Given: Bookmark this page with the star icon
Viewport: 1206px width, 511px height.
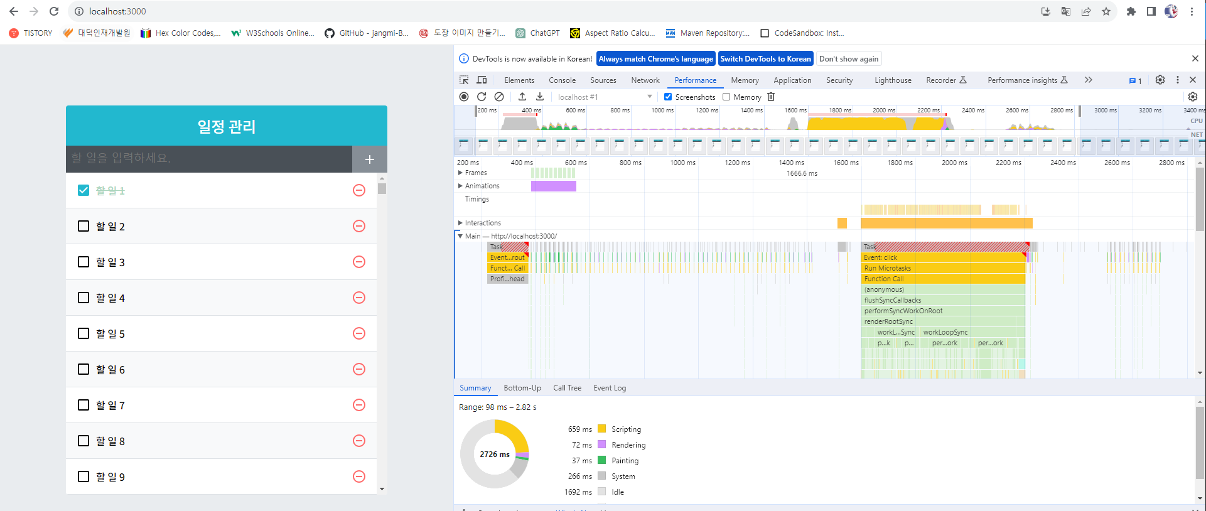Looking at the screenshot, I should [1106, 11].
